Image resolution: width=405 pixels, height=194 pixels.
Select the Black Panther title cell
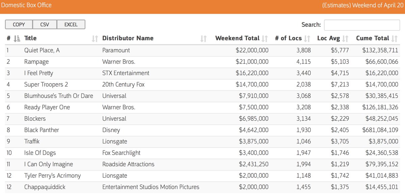[x=42, y=130]
